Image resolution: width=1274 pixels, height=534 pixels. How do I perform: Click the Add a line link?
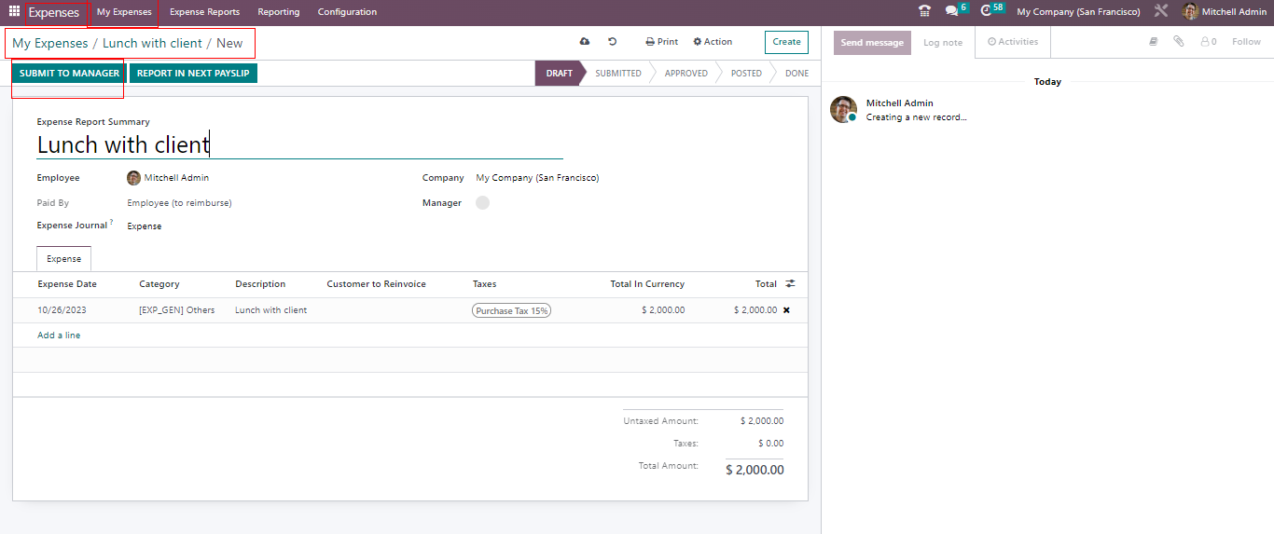point(59,335)
